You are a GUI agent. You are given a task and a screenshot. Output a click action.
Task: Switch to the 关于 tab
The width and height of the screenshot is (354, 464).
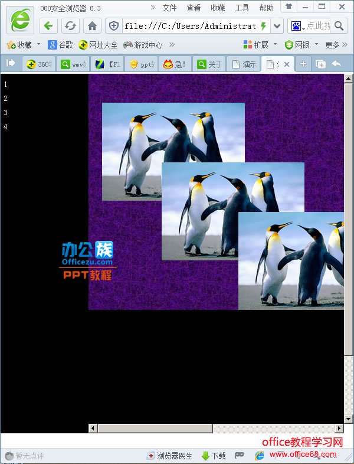tap(209, 64)
